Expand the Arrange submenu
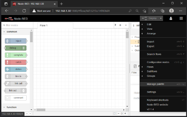 [163, 34]
